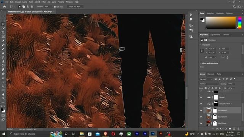Screen dimensions: 244x137
Task: Select the Crop tool
Action: [x=3, y=32]
